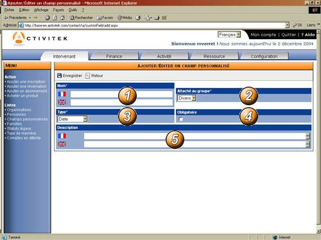Click the Retour back icon
Viewport: 321px width, 240px height.
[87, 76]
